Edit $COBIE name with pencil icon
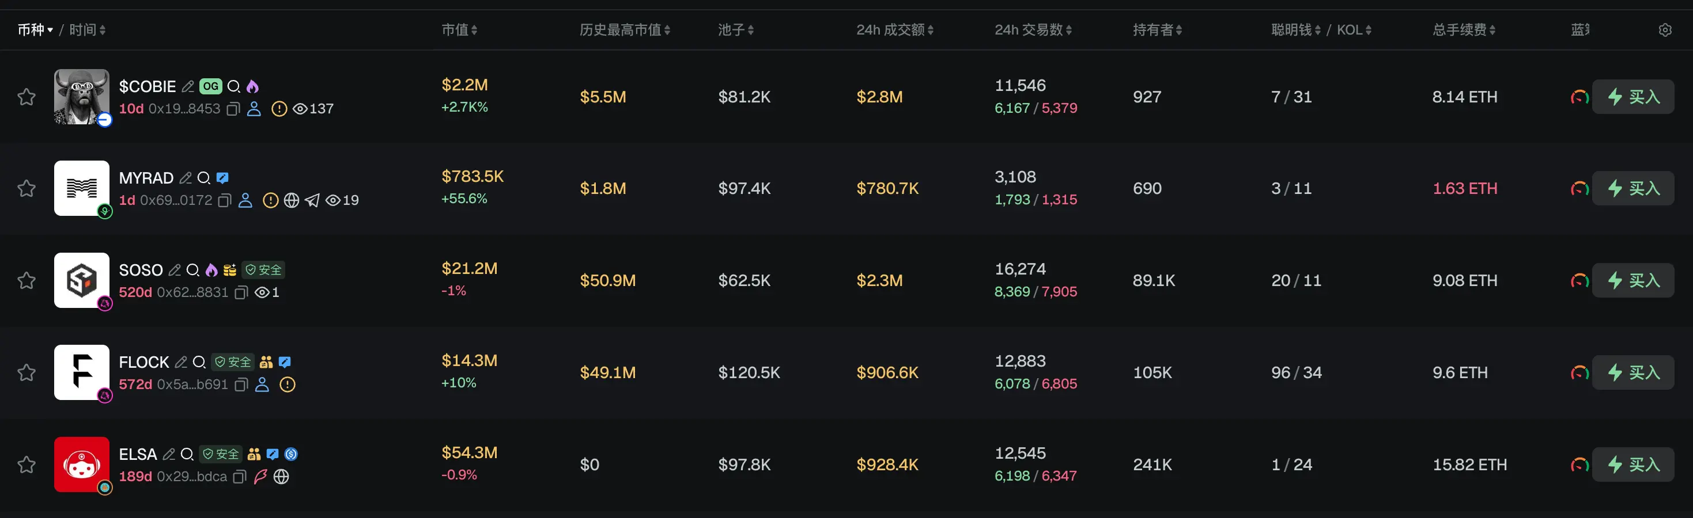The height and width of the screenshot is (518, 1693). coord(188,86)
